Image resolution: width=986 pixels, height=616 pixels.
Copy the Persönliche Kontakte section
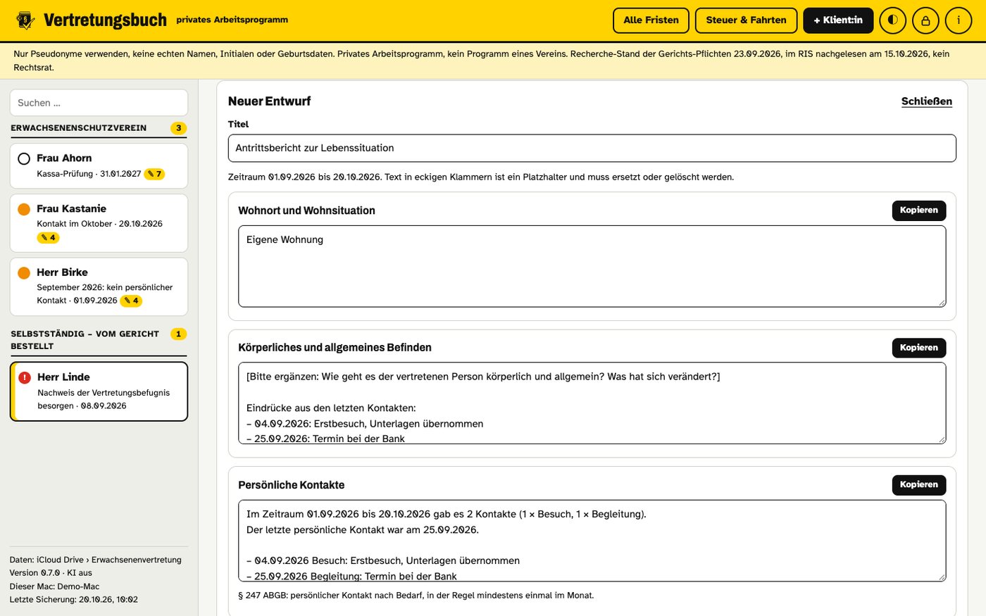pyautogui.click(x=918, y=485)
